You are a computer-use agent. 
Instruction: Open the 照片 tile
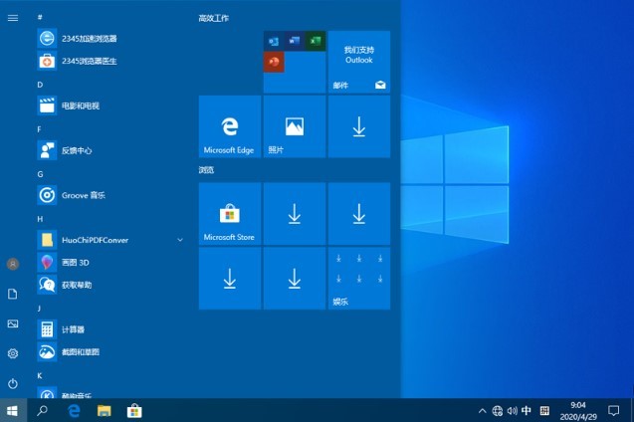coord(294,126)
